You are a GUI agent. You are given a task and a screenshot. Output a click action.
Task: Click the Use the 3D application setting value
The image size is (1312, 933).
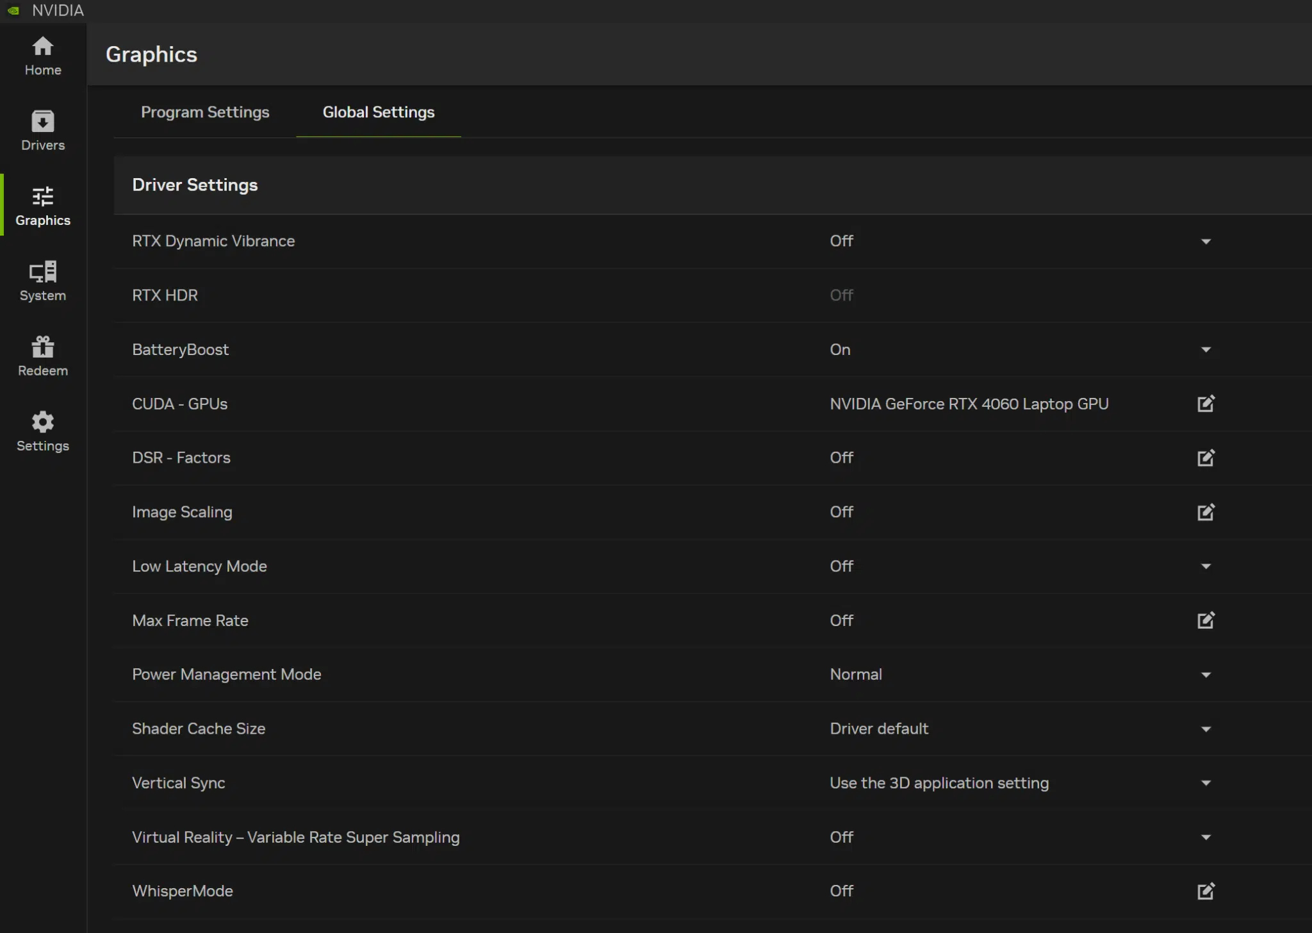pyautogui.click(x=939, y=783)
